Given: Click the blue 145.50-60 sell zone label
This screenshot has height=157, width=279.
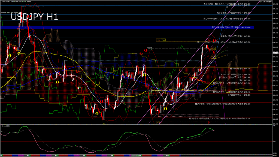Looking at the screenshot, I should [x=231, y=28].
